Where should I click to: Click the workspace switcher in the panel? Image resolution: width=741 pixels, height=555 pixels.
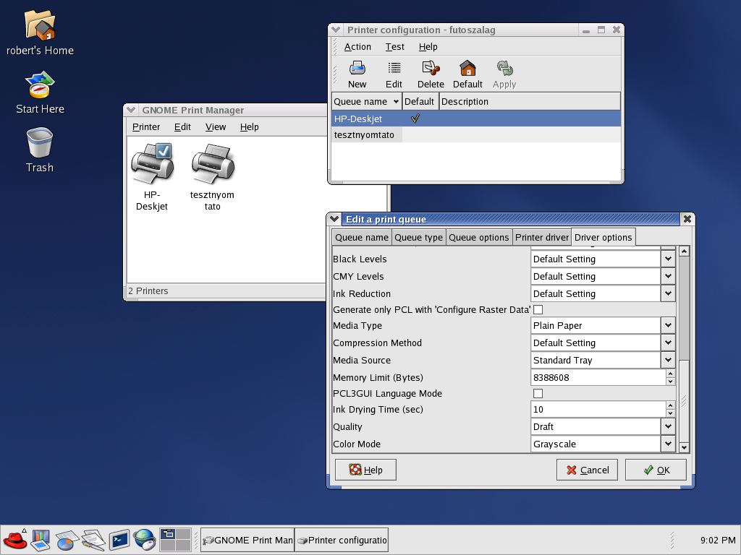pyautogui.click(x=175, y=540)
